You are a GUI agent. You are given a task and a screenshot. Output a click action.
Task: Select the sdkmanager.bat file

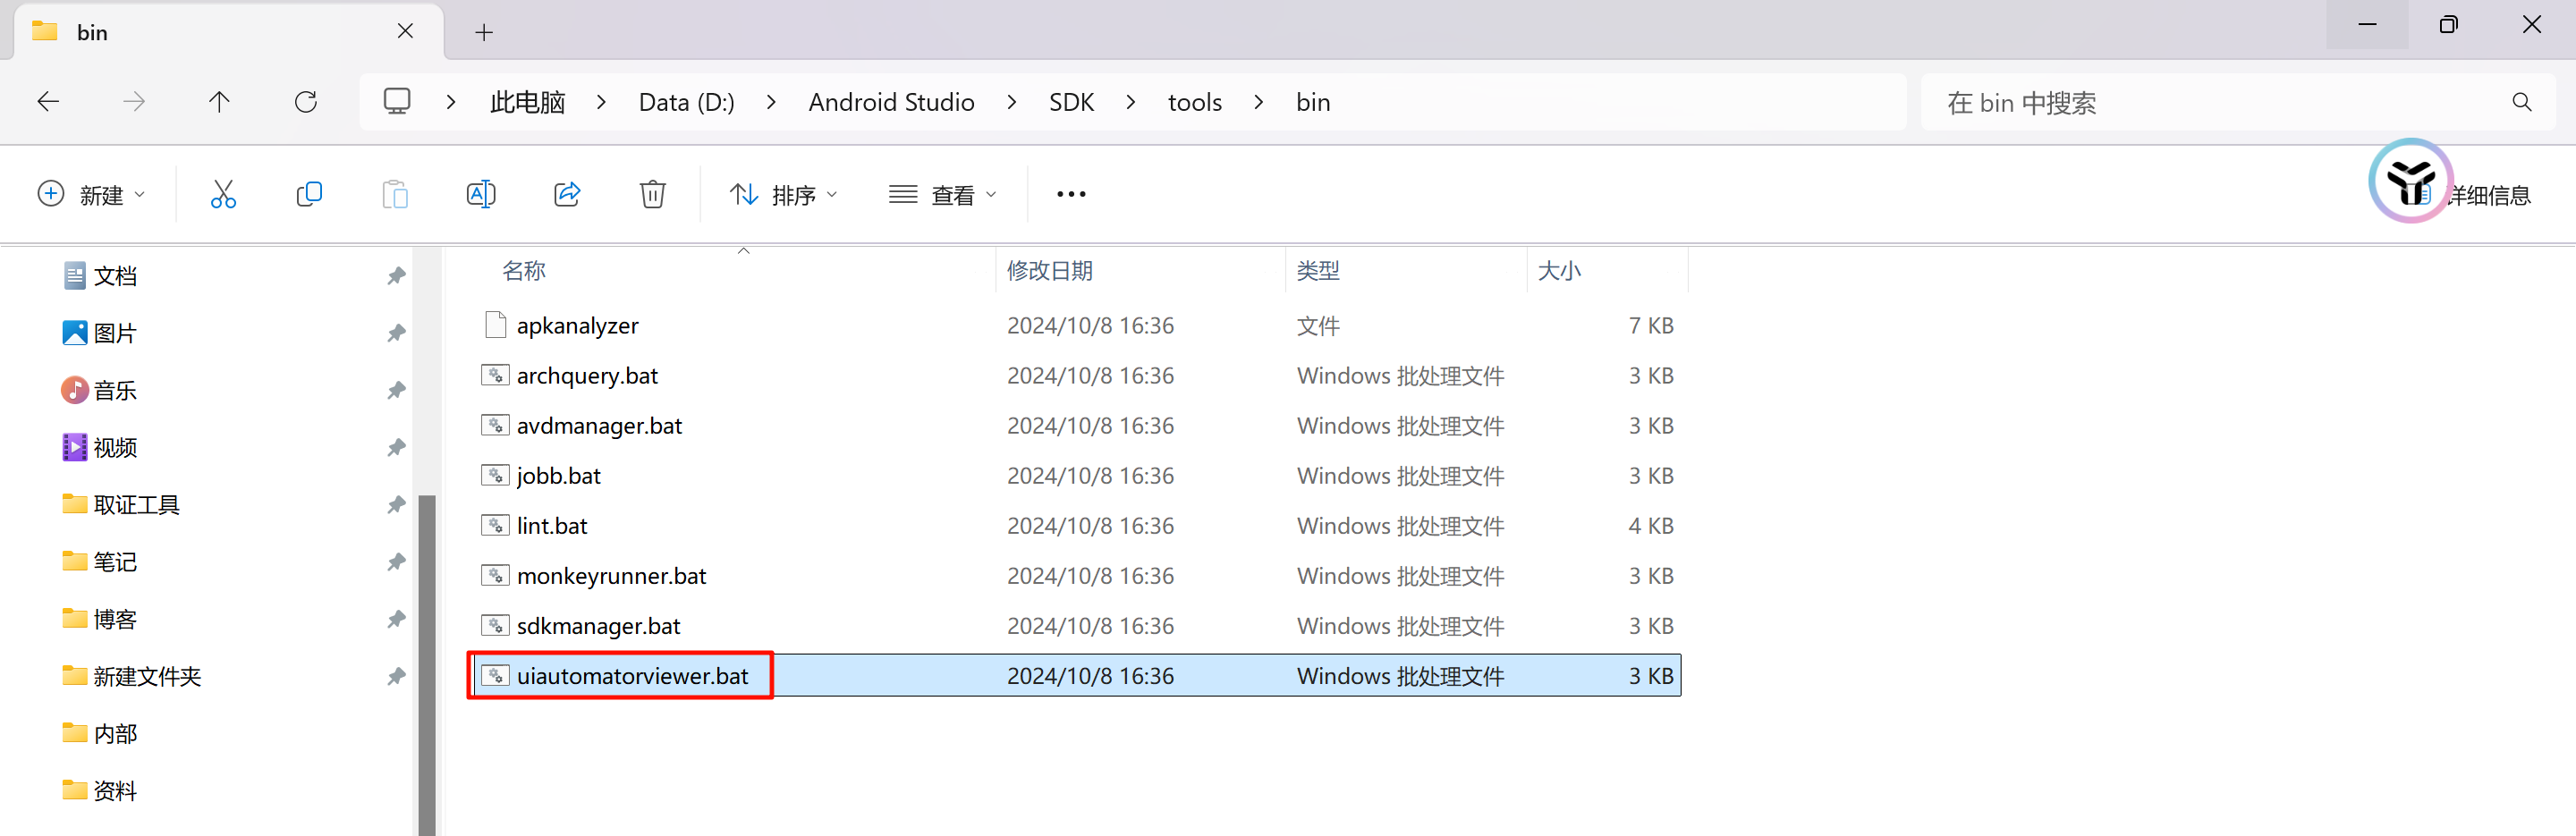598,626
